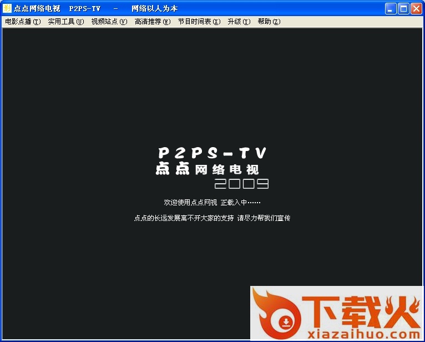
Task: Open the 电影点播 (T) menu
Action: click(23, 22)
